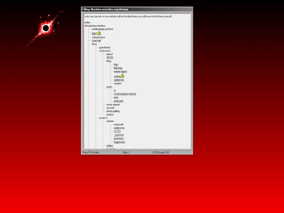Click the sitemap window title bar

[x=137, y=9]
